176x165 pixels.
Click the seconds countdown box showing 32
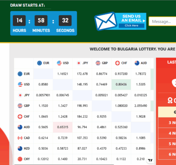65,21
